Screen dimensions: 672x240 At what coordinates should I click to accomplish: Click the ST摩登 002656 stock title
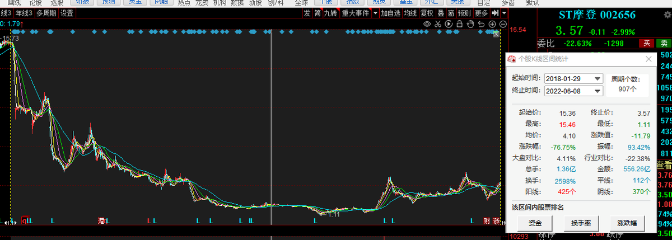coord(598,15)
